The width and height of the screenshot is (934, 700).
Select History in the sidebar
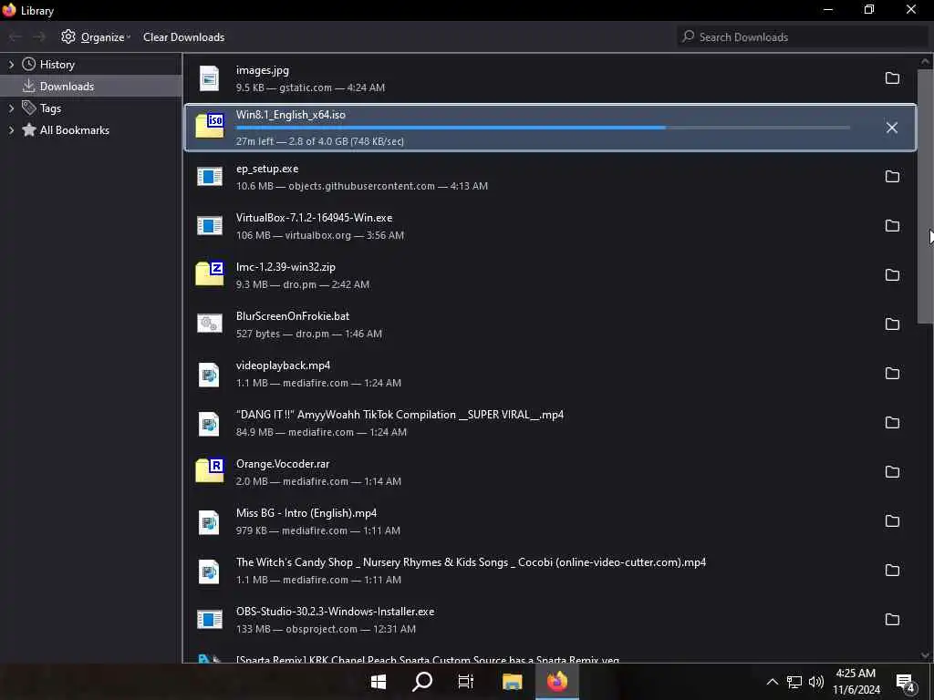(x=57, y=65)
